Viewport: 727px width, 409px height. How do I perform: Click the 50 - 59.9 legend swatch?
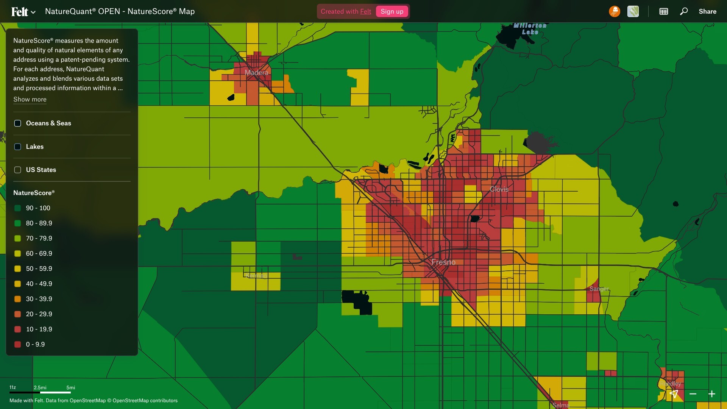(x=17, y=269)
